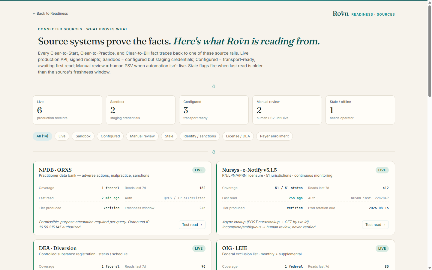Viewport: 432px width, 270px height.
Task: Click the 'Async lookup' note on Nursys
Action: [x=269, y=224]
